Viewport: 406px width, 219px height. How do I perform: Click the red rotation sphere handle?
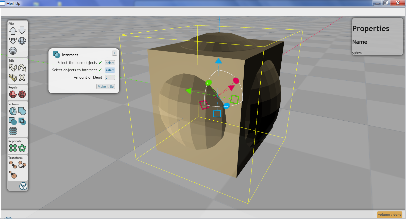[236, 81]
